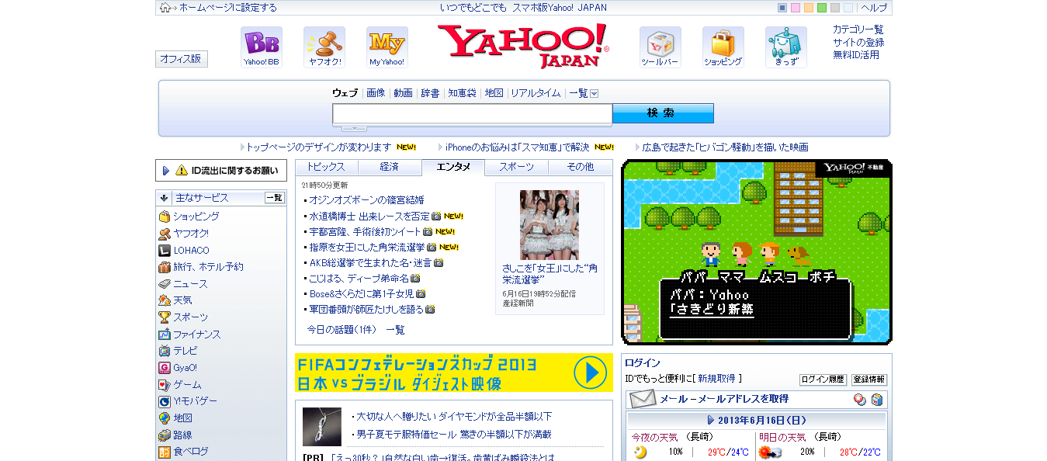Open the 一覧 button in 主なサービス header
The height and width of the screenshot is (461, 1047).
[x=275, y=198]
